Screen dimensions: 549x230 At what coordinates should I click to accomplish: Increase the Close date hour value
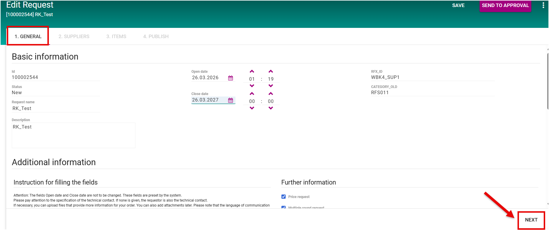pyautogui.click(x=252, y=94)
